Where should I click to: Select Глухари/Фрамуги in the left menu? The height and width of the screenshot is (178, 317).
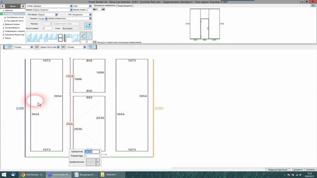point(12,28)
